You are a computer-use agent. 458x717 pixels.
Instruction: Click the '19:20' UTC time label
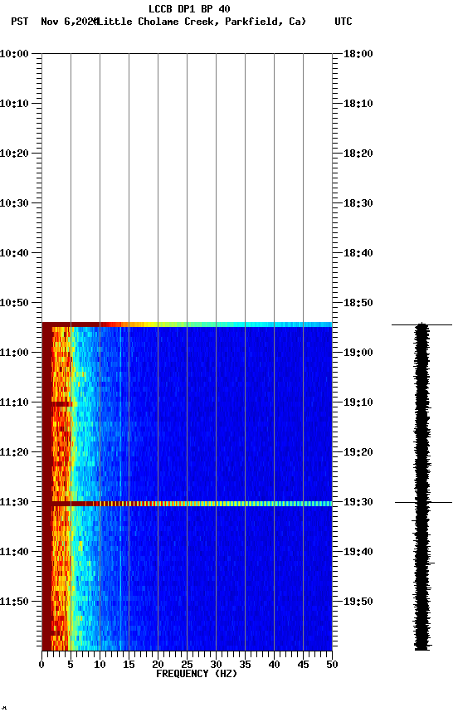358,452
